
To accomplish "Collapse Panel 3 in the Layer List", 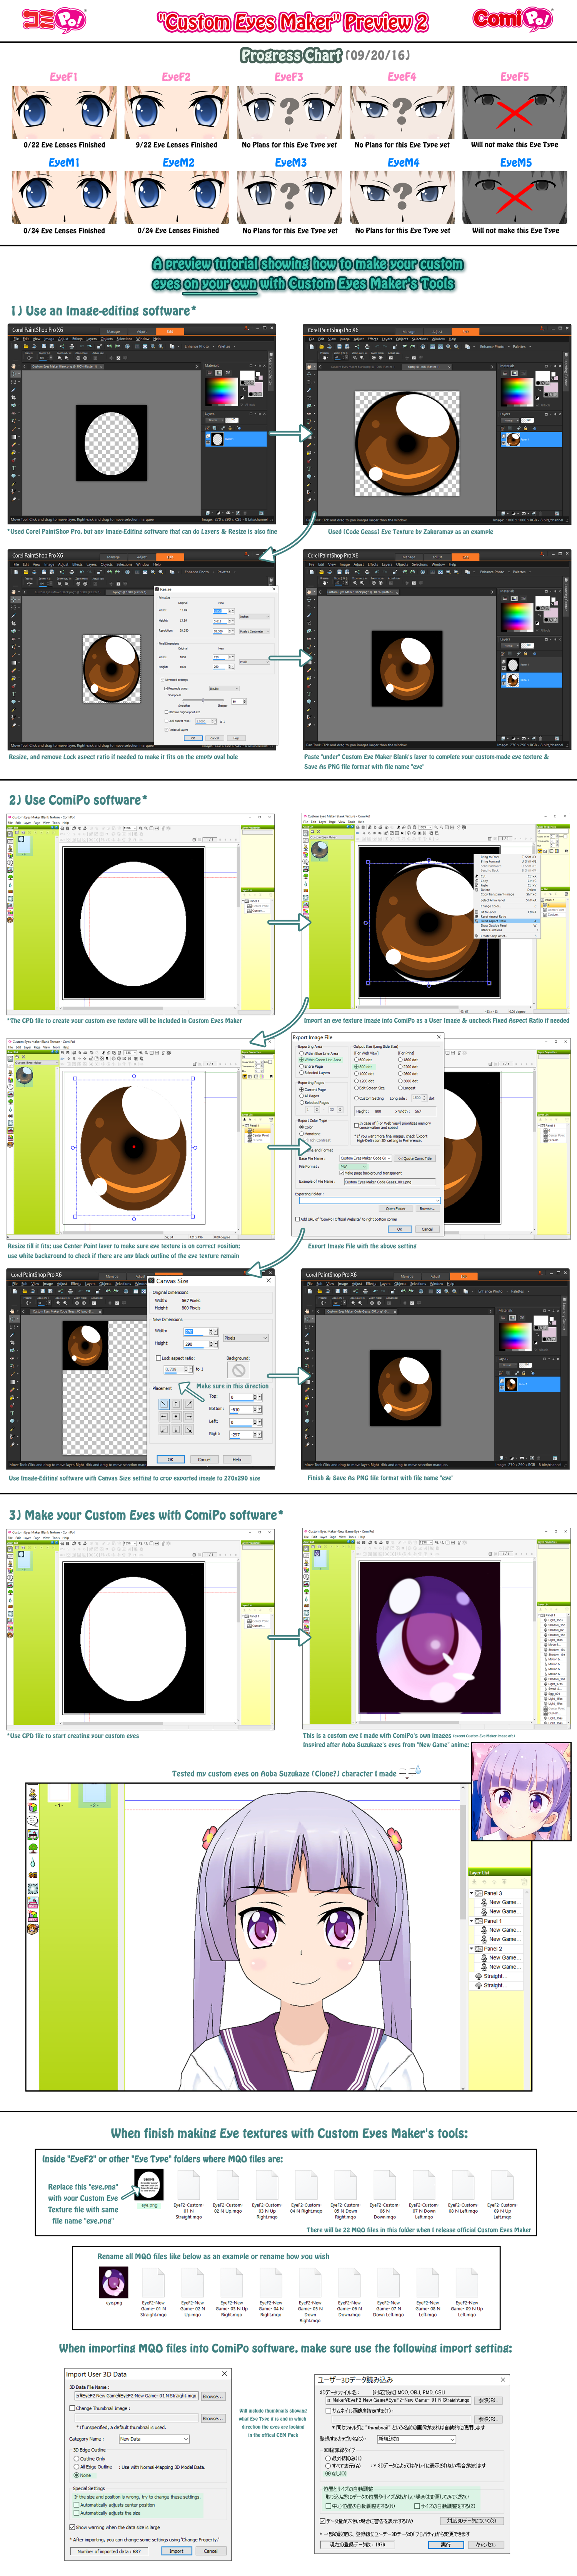I will [x=472, y=1893].
